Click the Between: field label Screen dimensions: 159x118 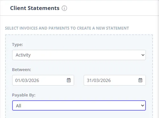(x=21, y=70)
